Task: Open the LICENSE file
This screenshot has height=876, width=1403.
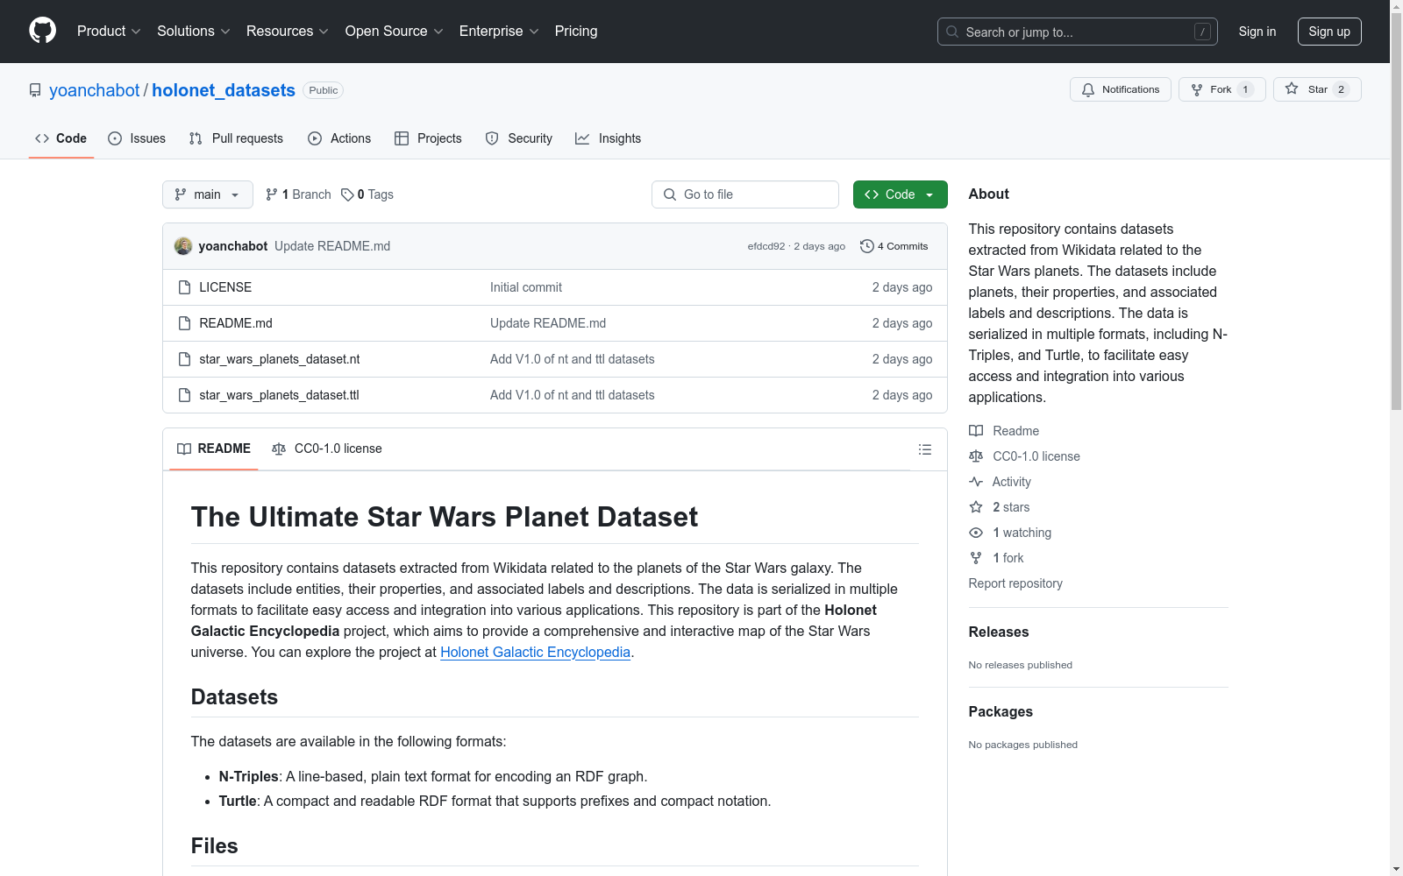Action: [225, 287]
